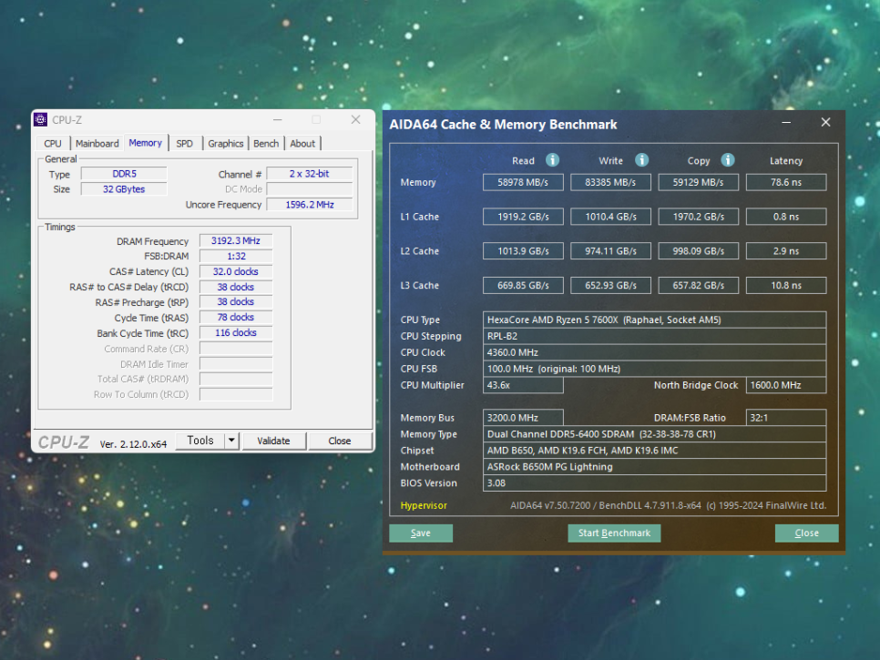Viewport: 880px width, 660px height.
Task: Open the Tools dropdown arrow in CPU-Z
Action: (x=231, y=441)
